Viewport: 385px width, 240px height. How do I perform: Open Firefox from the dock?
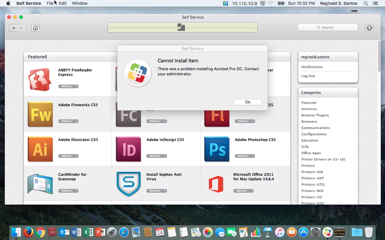click(28, 232)
